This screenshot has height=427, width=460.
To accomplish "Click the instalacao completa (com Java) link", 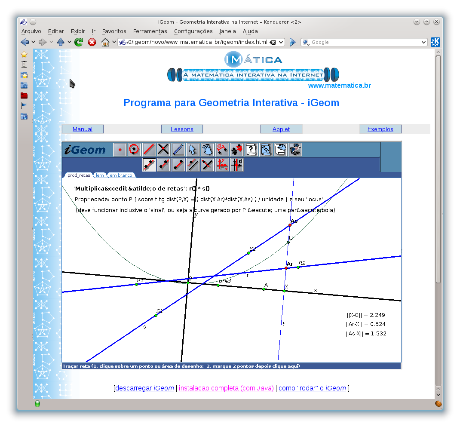I will (x=226, y=388).
